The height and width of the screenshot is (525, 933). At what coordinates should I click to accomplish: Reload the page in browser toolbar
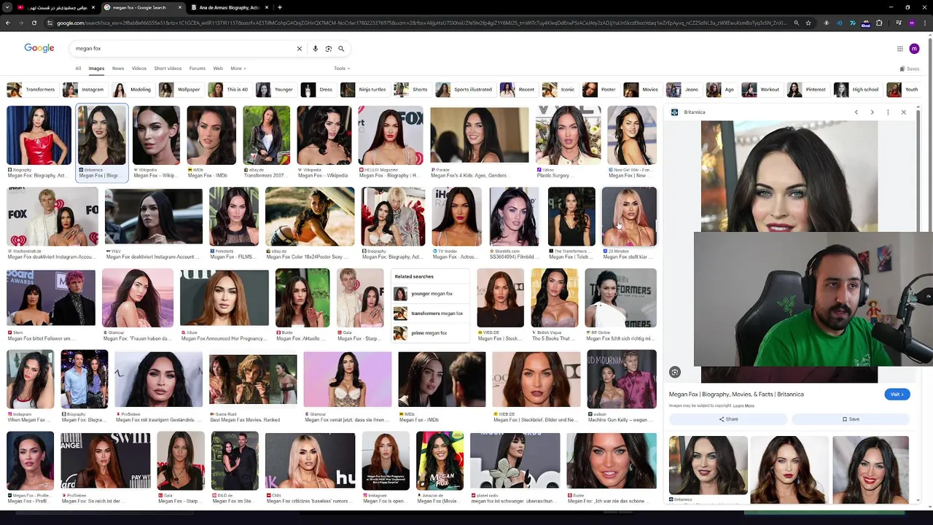(x=34, y=23)
